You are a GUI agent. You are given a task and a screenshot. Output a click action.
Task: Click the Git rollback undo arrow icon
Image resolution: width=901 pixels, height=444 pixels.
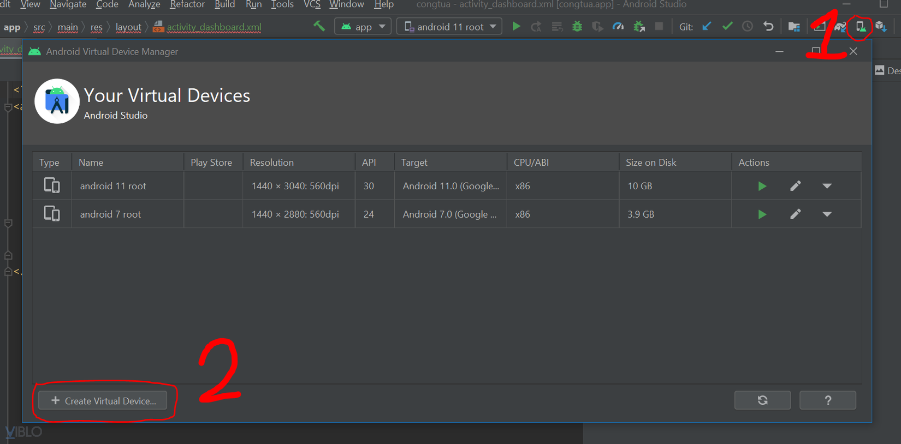[x=768, y=26]
